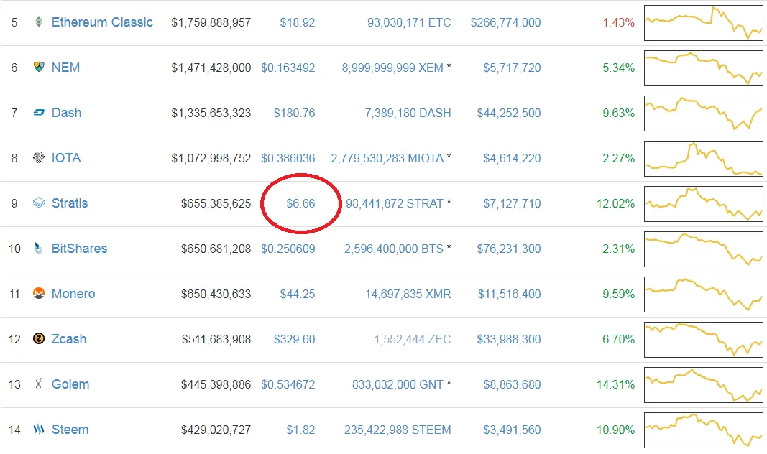The height and width of the screenshot is (454, 767).
Task: Click supply 14,697,835 XMR
Action: tap(408, 295)
